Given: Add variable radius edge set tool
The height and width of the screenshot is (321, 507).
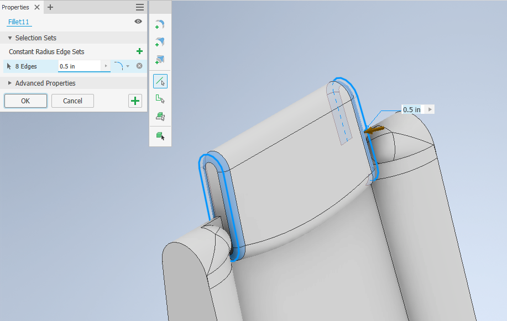Looking at the screenshot, I should click(160, 43).
